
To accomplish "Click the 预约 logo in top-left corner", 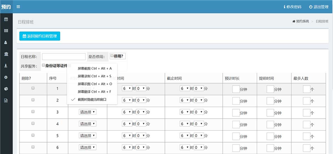I will pyautogui.click(x=6, y=7).
